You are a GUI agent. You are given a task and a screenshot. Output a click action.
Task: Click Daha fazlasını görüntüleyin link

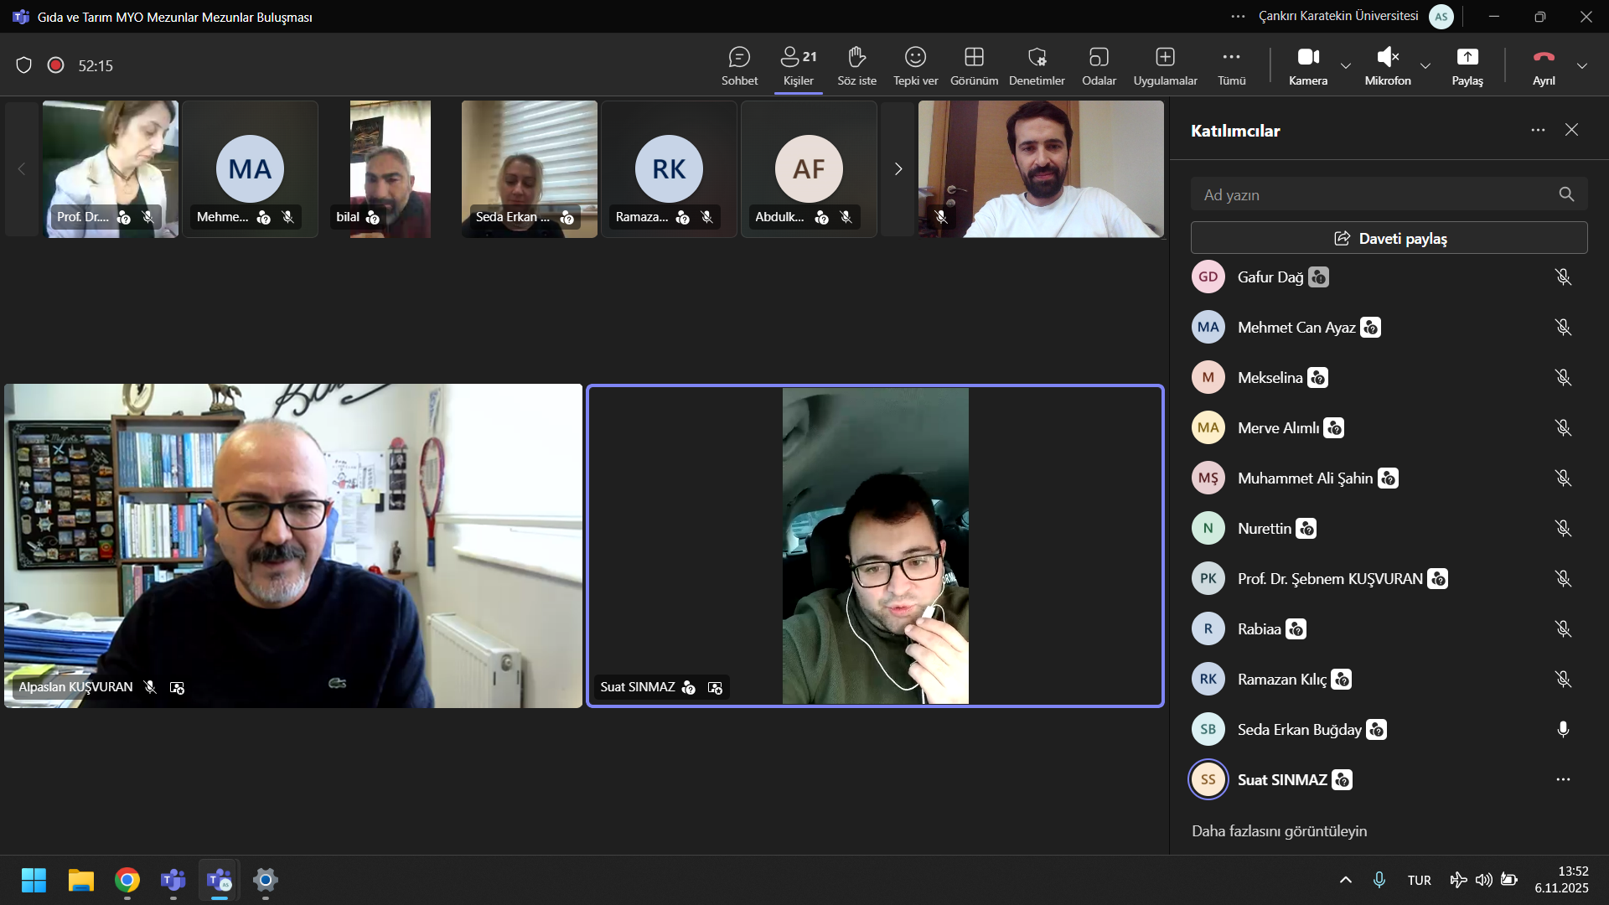1279,830
